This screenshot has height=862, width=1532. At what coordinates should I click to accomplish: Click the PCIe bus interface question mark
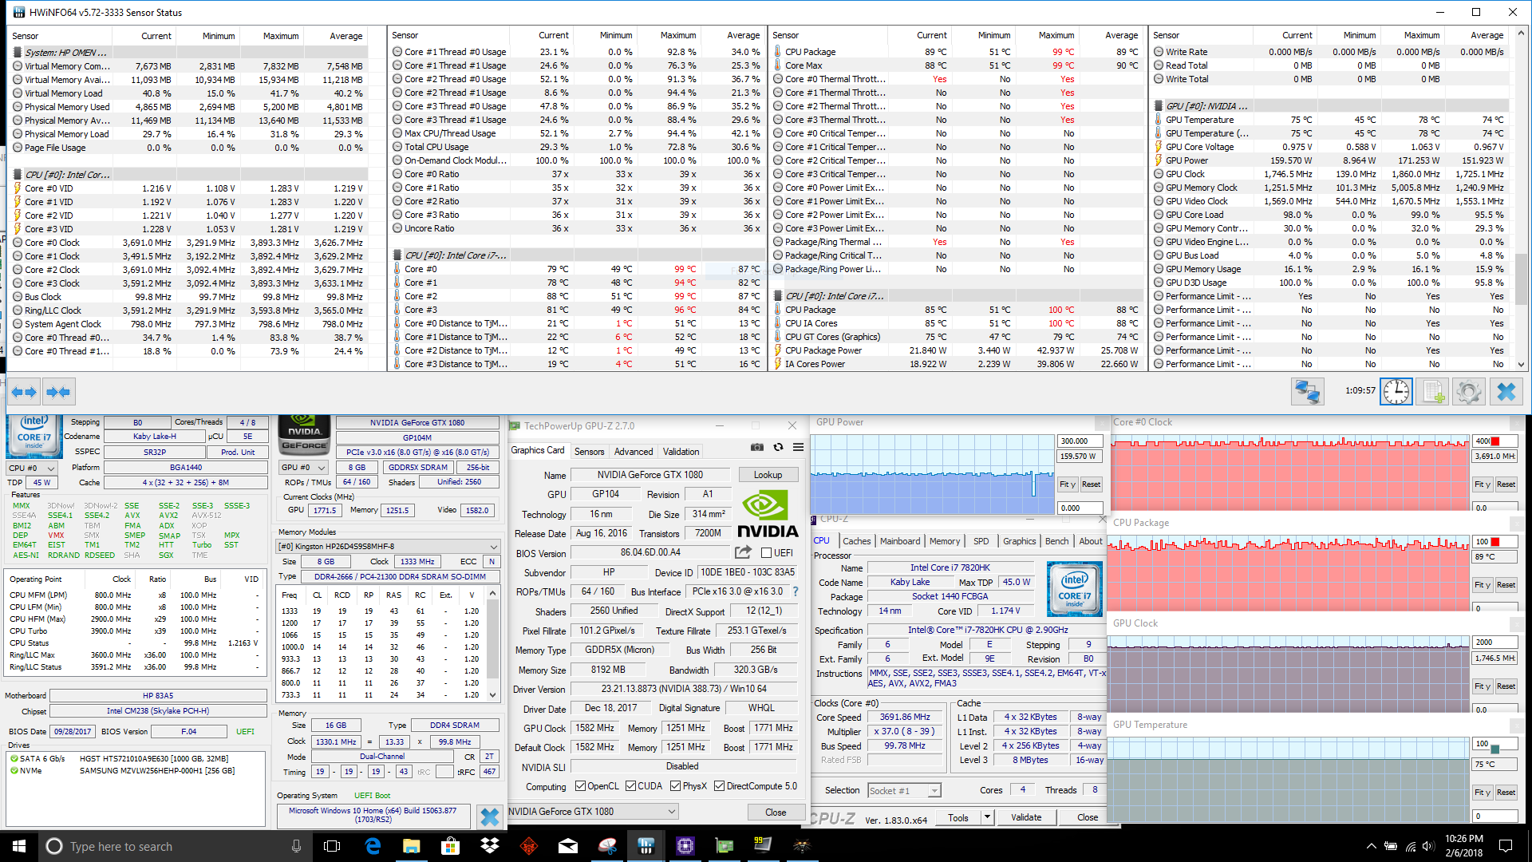pyautogui.click(x=795, y=592)
